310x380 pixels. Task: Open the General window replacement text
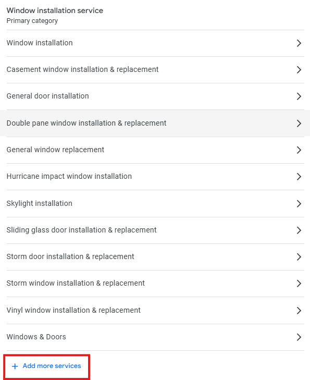coord(55,150)
